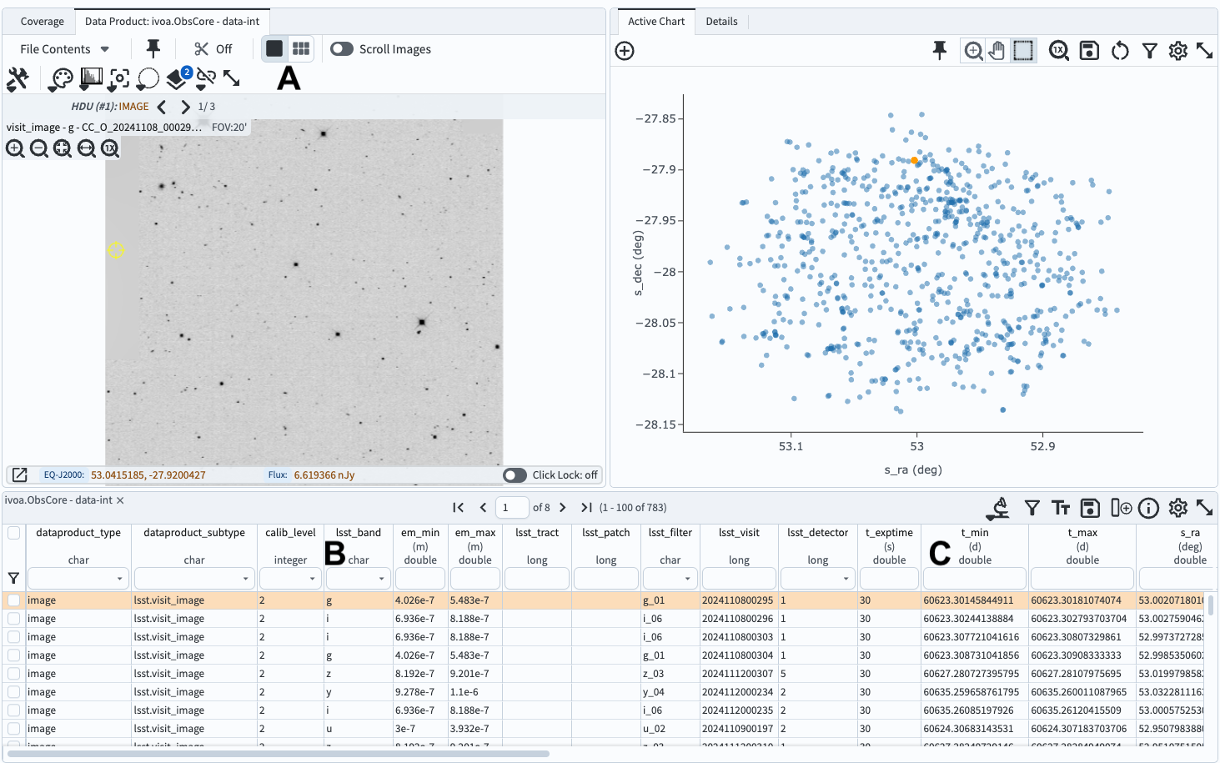Image resolution: width=1220 pixels, height=763 pixels.
Task: Open the chart filter tool
Action: pos(1149,50)
